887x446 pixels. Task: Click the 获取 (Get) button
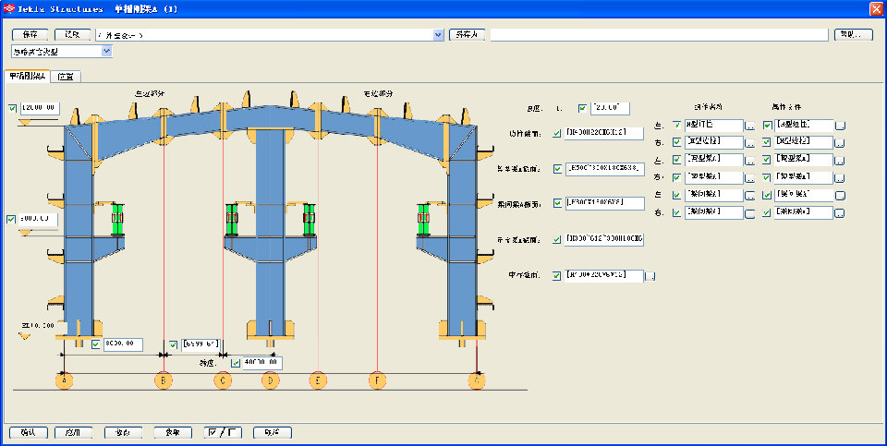tap(173, 433)
